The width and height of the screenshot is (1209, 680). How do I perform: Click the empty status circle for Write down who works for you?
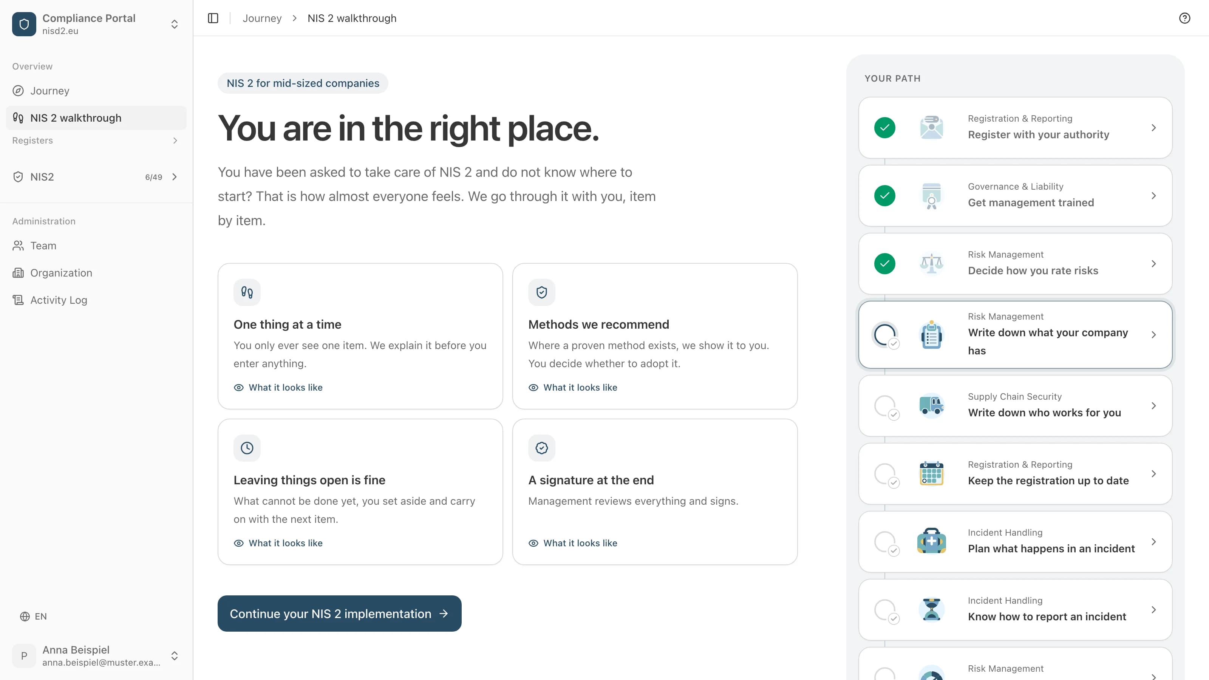click(886, 406)
